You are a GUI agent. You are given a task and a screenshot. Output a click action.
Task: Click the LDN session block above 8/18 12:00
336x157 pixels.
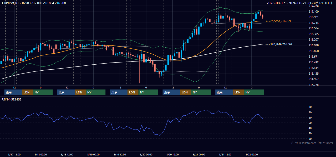pos(80,92)
